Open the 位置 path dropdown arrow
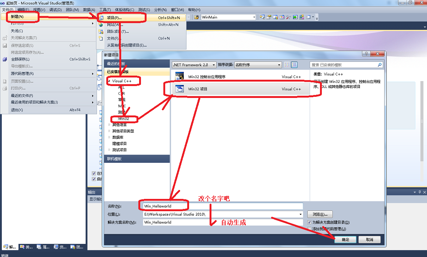This screenshot has height=257, width=427. [x=300, y=214]
